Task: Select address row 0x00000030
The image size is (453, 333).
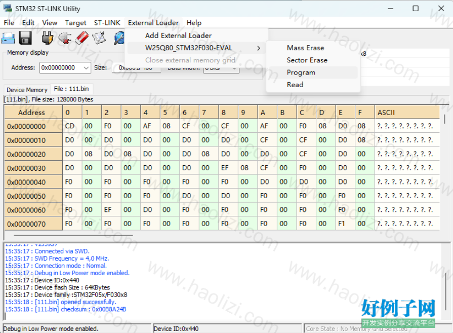Action: 33,168
